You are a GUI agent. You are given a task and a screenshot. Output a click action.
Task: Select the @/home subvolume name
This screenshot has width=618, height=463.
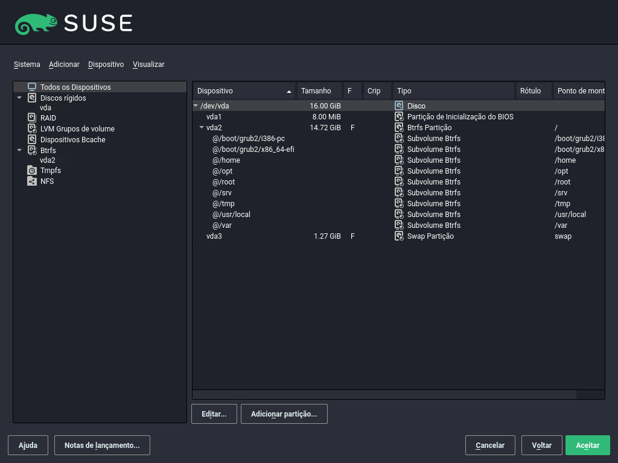pyautogui.click(x=226, y=160)
